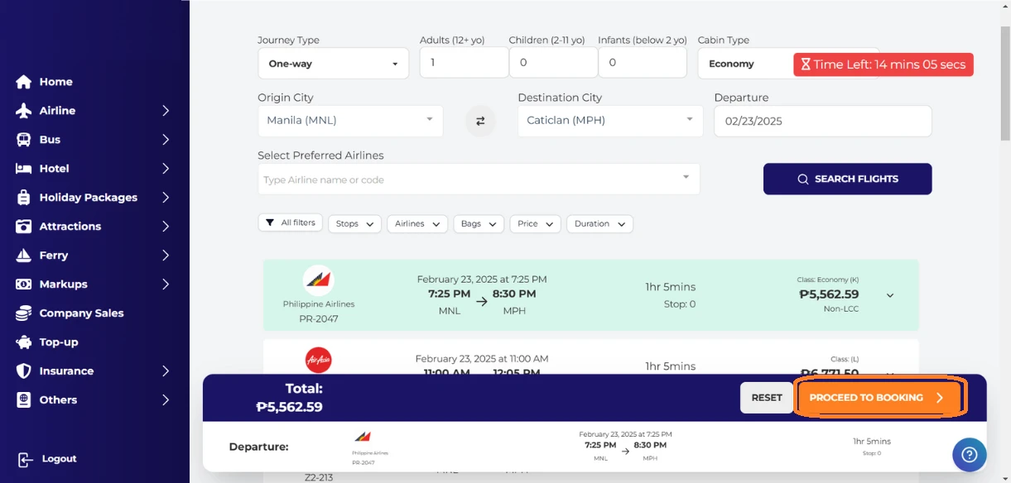
Task: Swap origin and destination cities
Action: pyautogui.click(x=480, y=121)
